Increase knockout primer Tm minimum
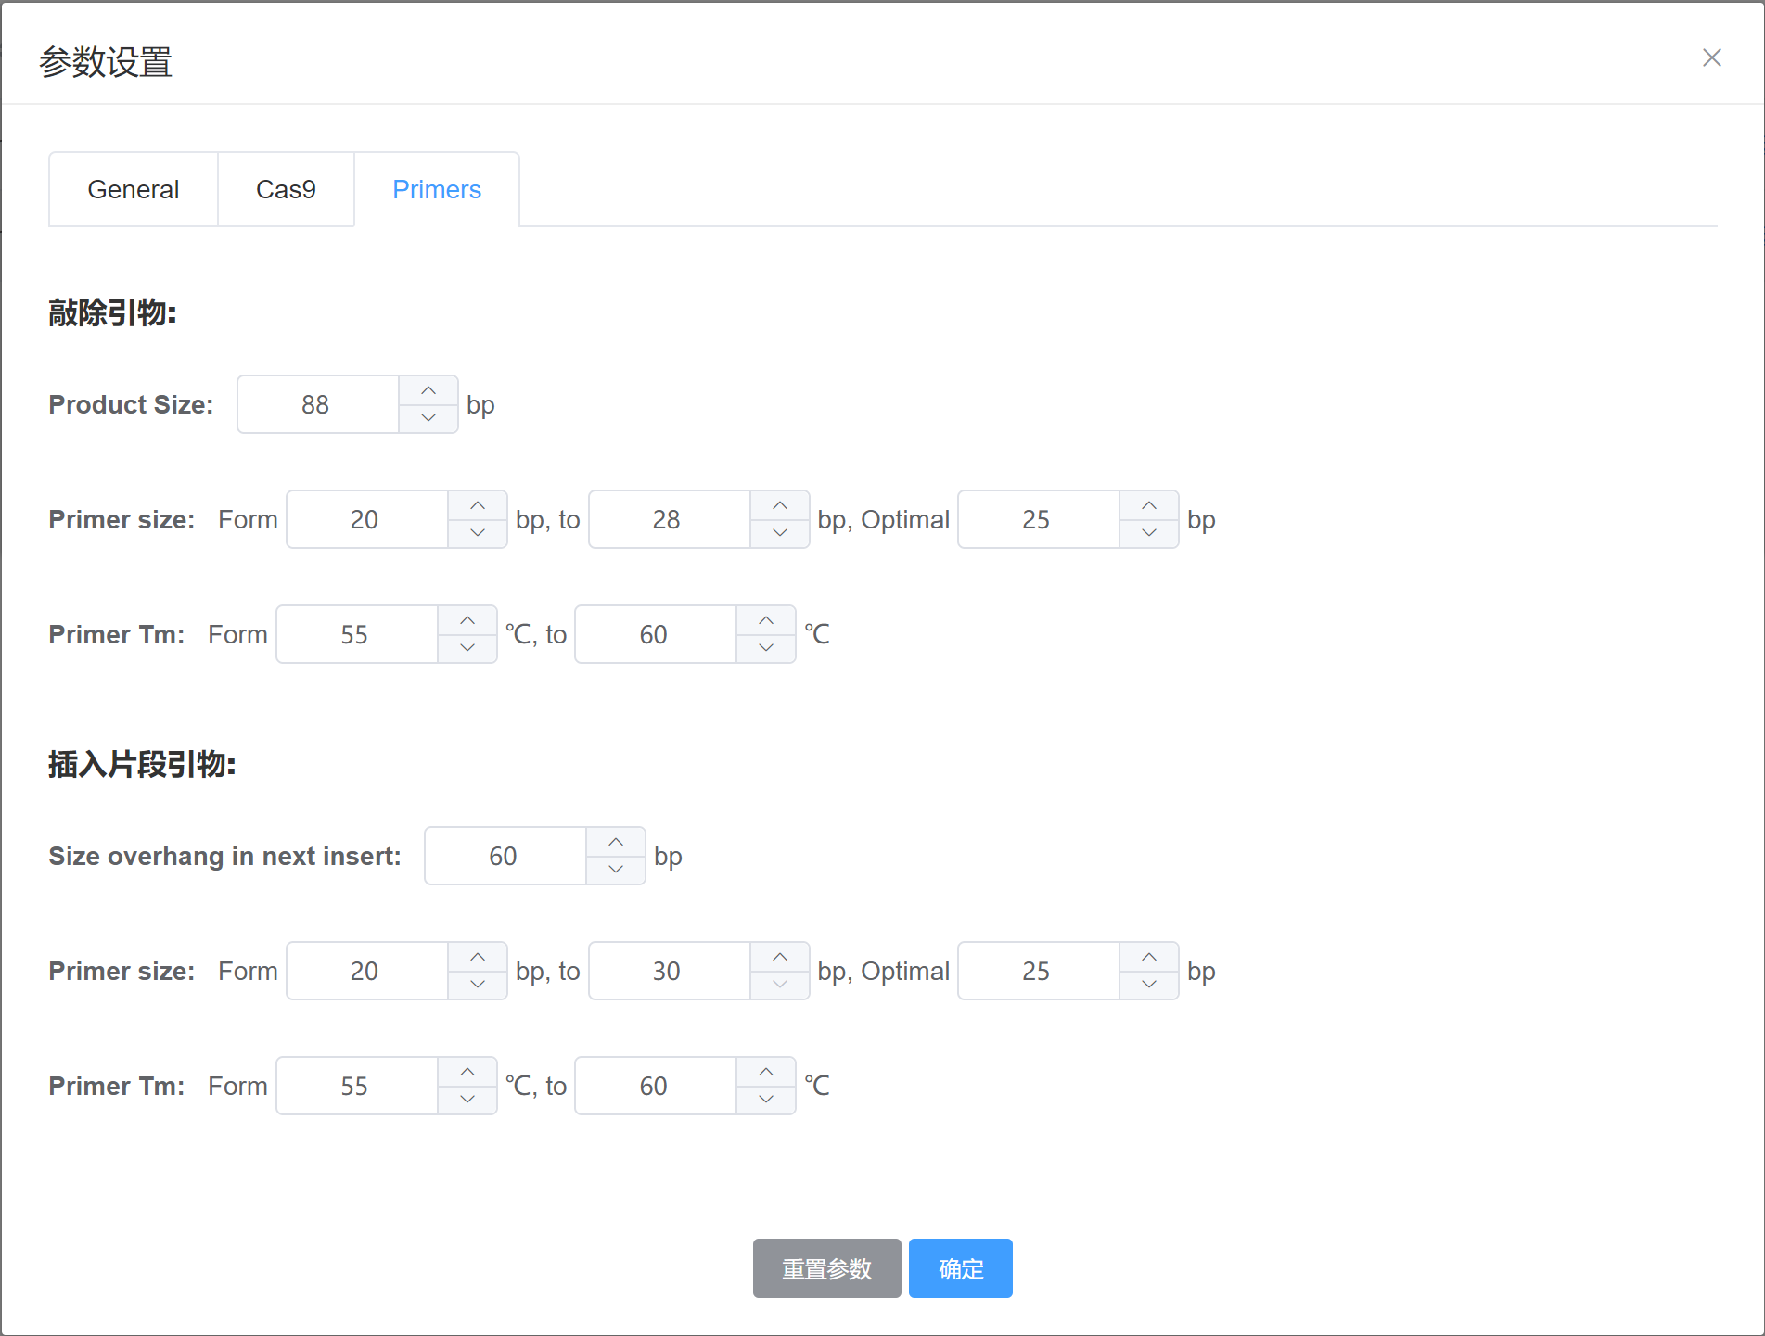The width and height of the screenshot is (1765, 1336). 467,620
